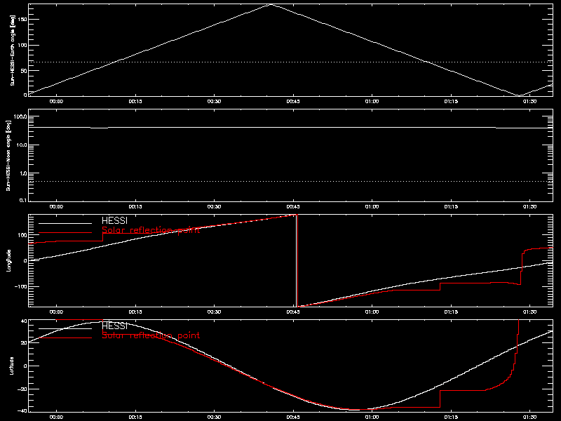Screen dimensions: 561x421
Task: Click the HESSI legend label in Latitude plot
Action: point(114,326)
